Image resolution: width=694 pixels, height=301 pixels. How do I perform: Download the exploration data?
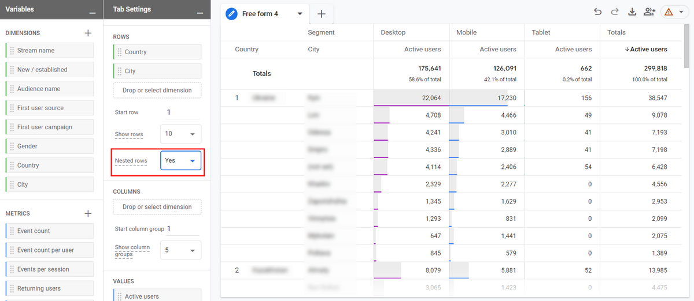coord(632,12)
